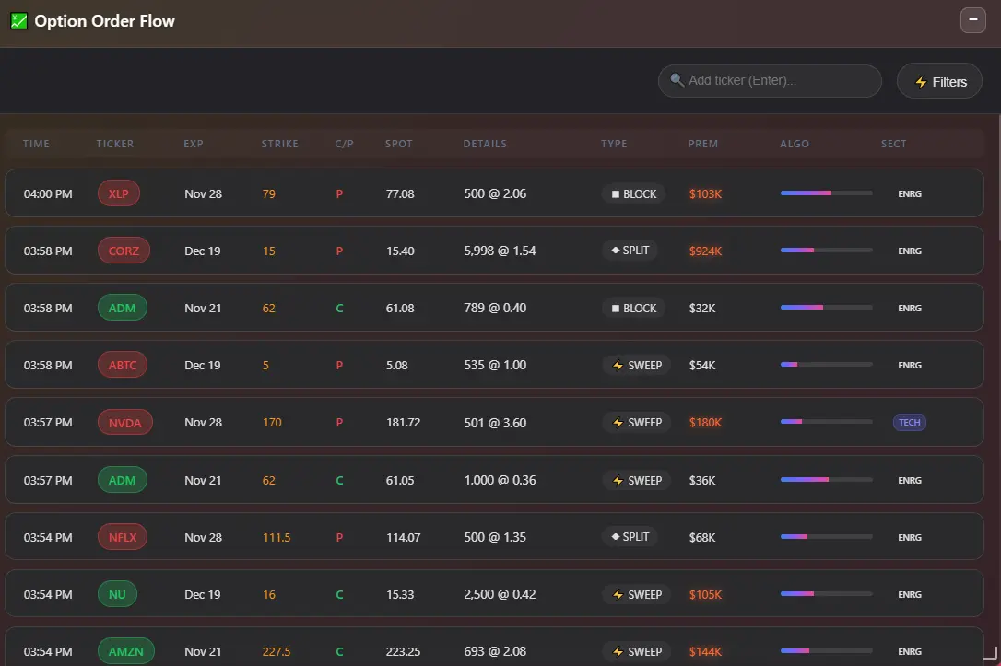Click the lightning bolt inside the Filters button
The height and width of the screenshot is (666, 1001).
click(921, 81)
